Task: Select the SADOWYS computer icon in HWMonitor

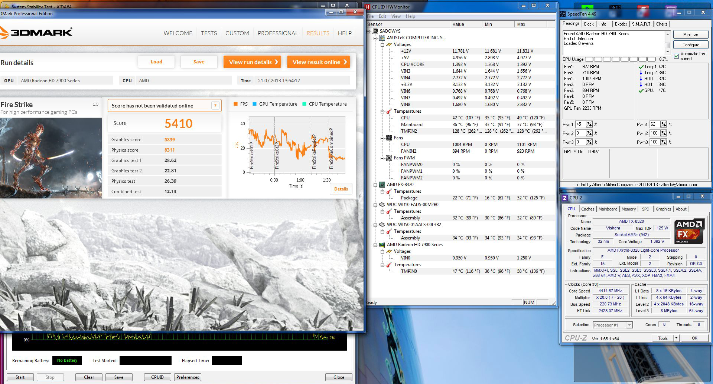Action: pos(375,31)
